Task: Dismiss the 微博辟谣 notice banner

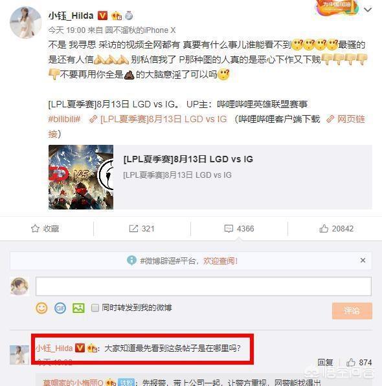Action: tap(363, 260)
